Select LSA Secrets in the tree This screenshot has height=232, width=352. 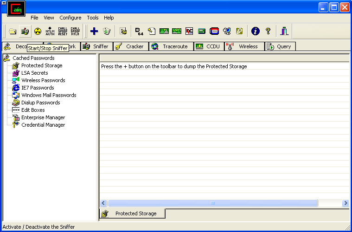35,73
